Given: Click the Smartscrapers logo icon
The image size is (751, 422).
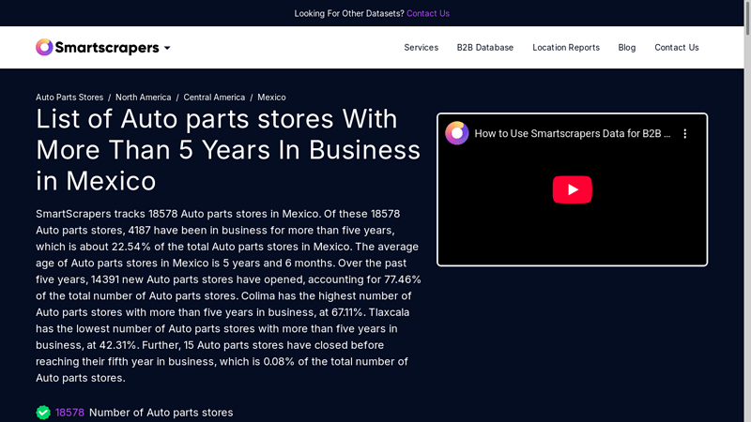Looking at the screenshot, I should pos(44,48).
